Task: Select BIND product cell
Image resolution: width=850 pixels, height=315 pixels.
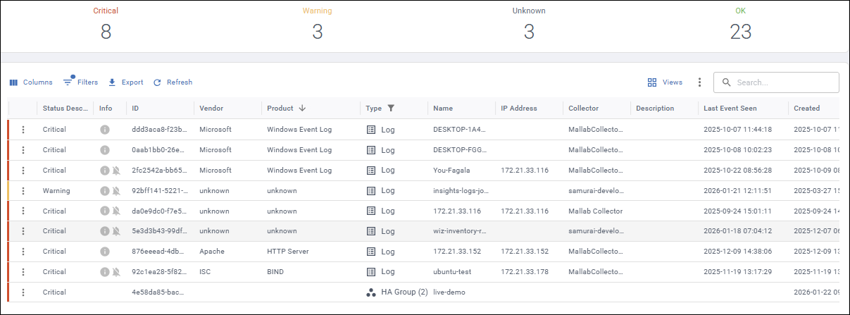Action: pyautogui.click(x=275, y=272)
